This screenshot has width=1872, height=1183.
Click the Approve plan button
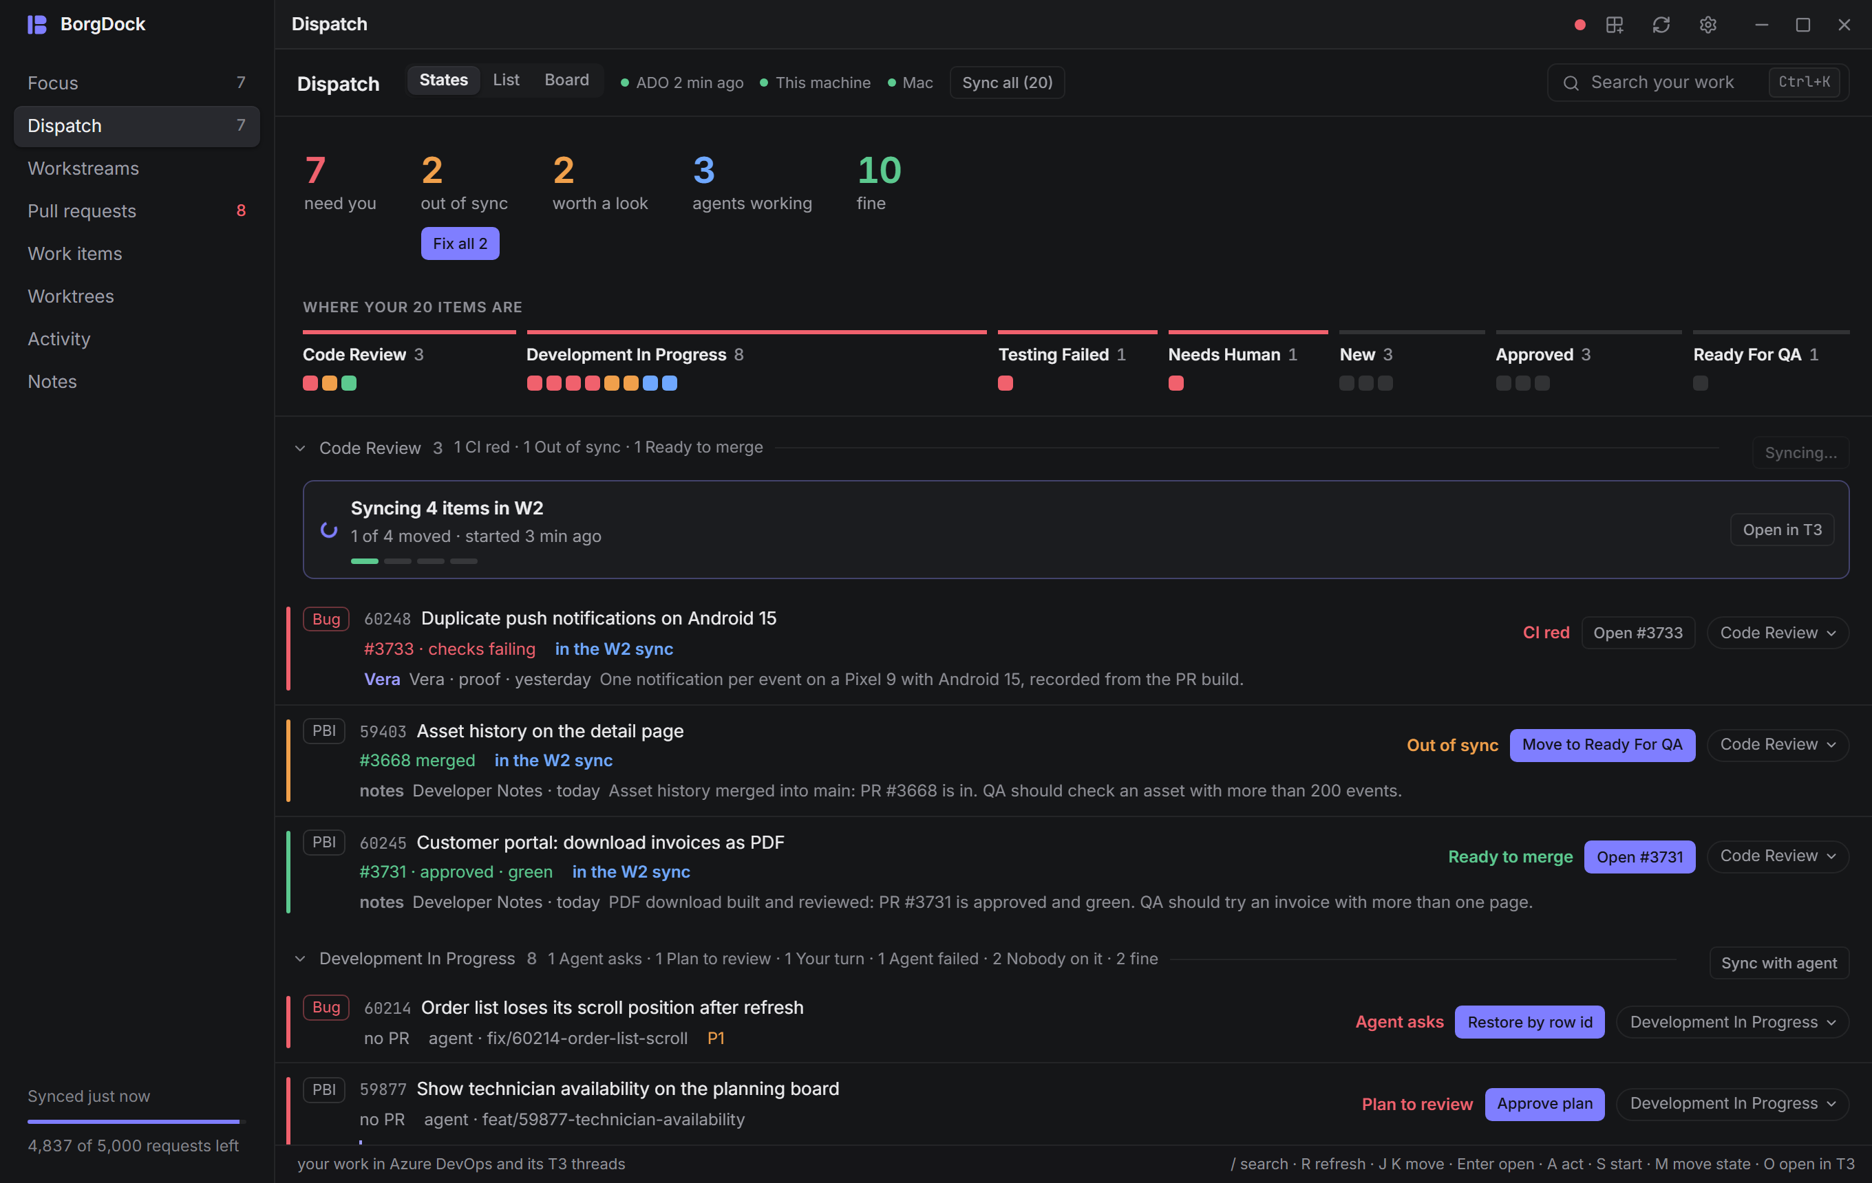(x=1544, y=1104)
